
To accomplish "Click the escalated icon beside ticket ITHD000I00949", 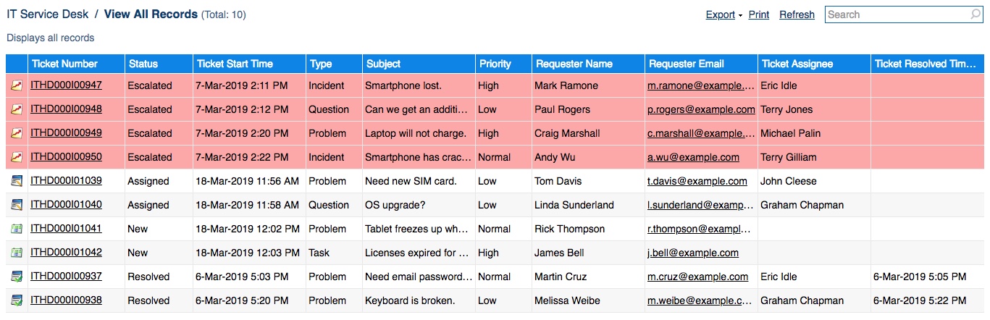I will click(17, 133).
